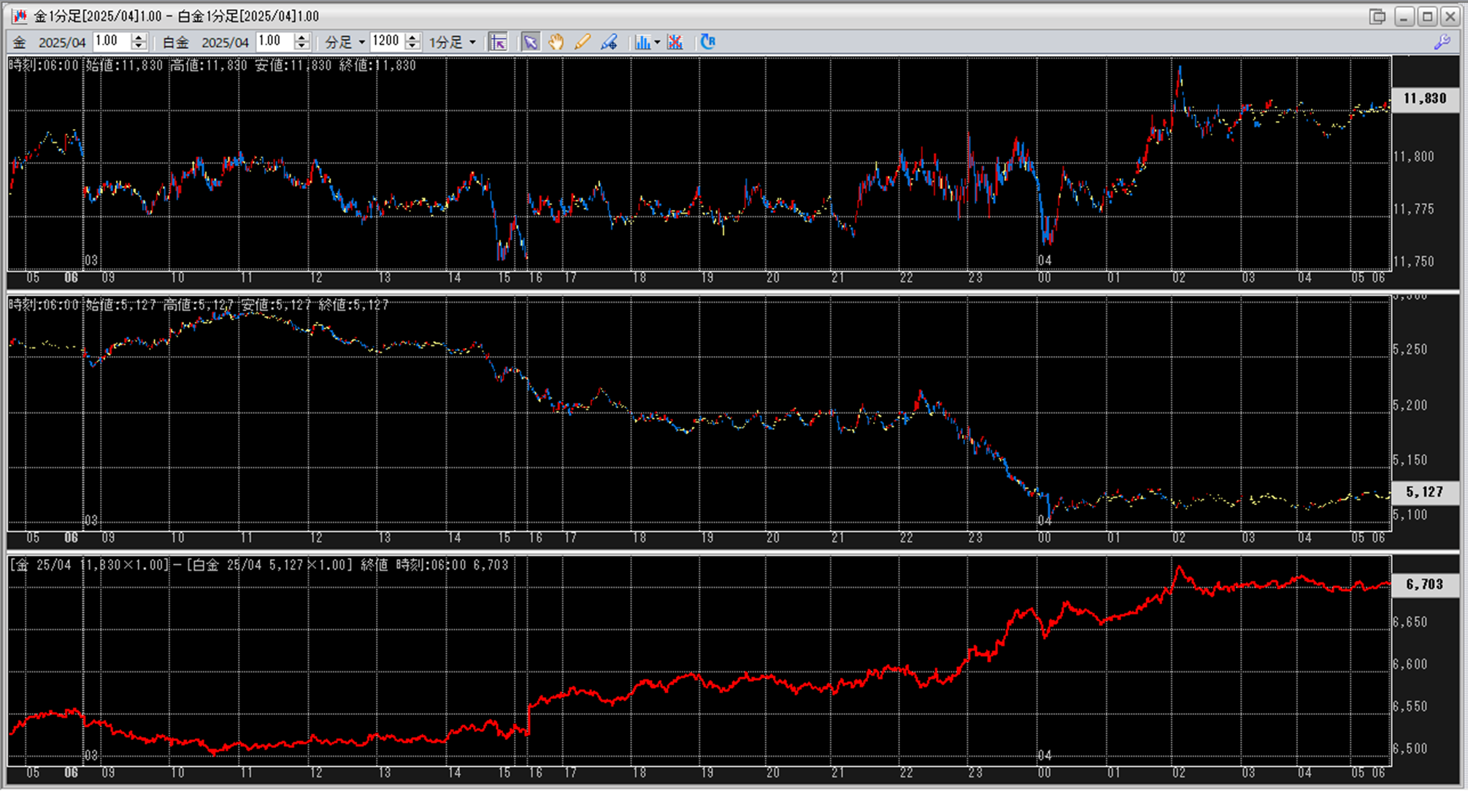The height and width of the screenshot is (791, 1468).
Task: Activate the hand pan tool
Action: pyautogui.click(x=556, y=42)
